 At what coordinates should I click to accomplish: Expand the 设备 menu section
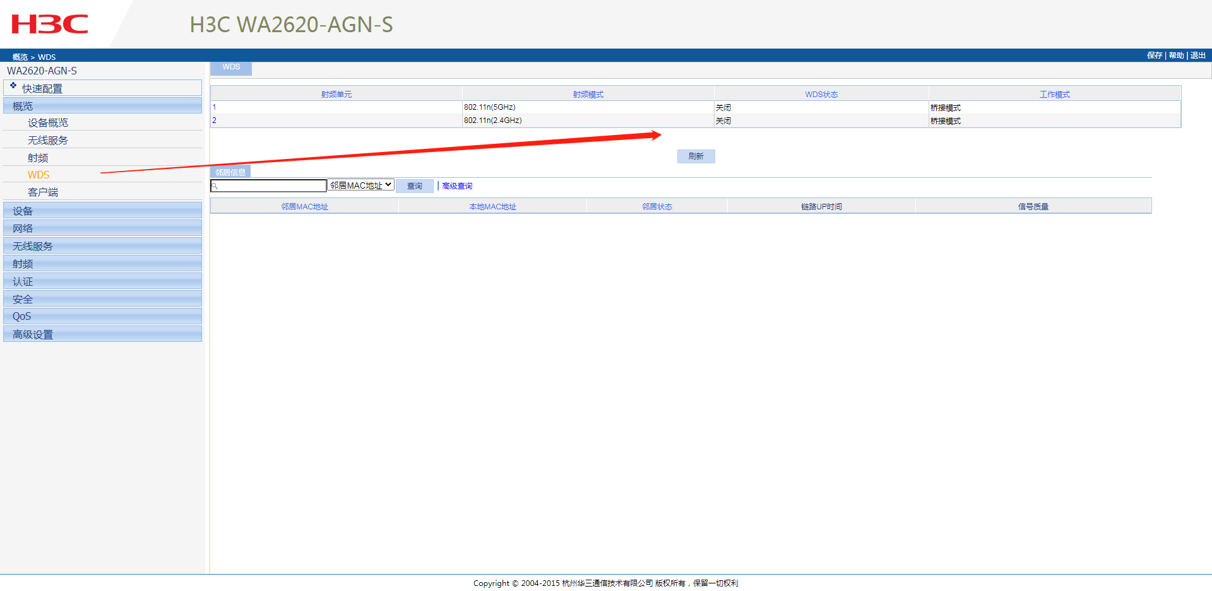(102, 211)
